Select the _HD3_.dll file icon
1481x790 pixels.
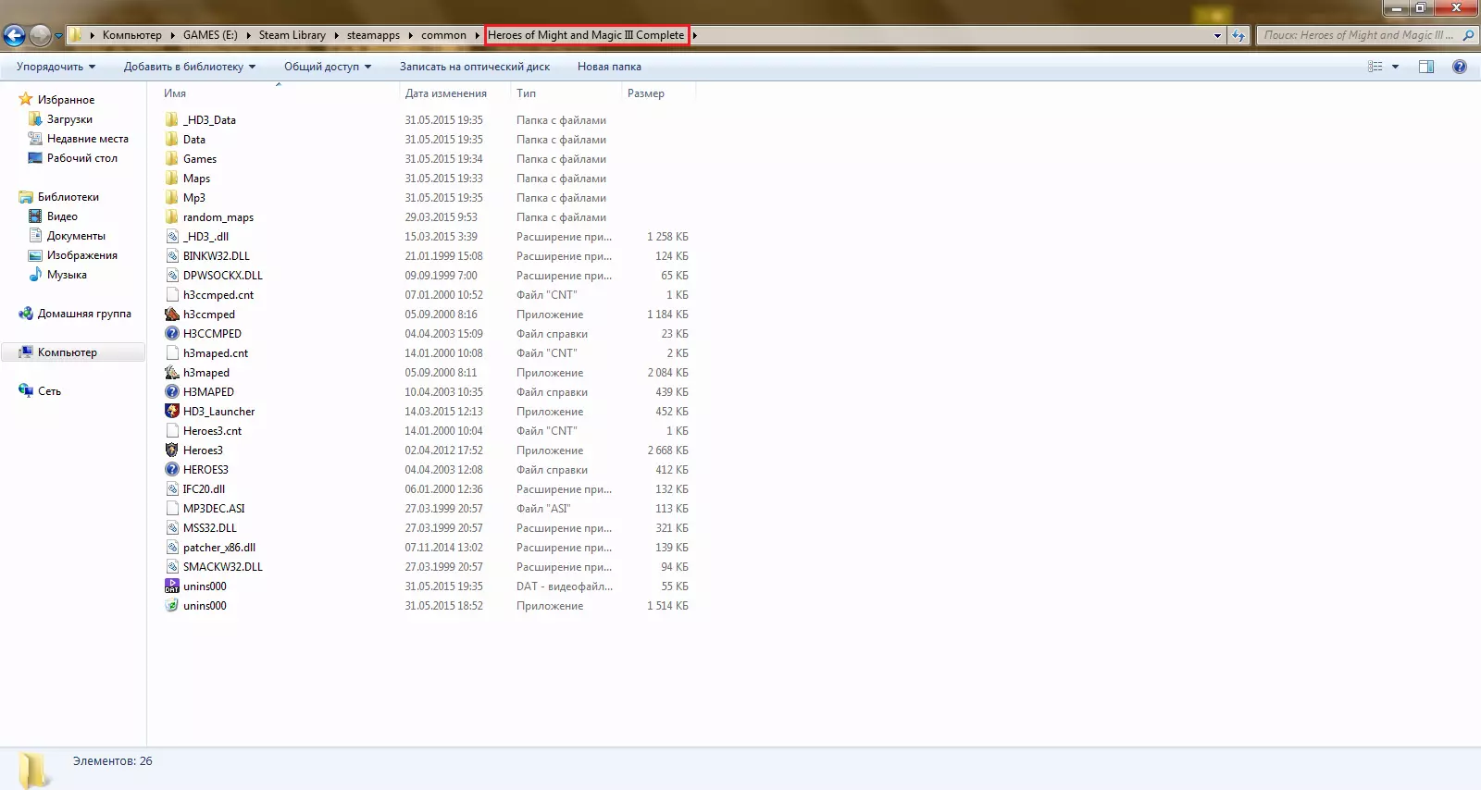click(172, 236)
